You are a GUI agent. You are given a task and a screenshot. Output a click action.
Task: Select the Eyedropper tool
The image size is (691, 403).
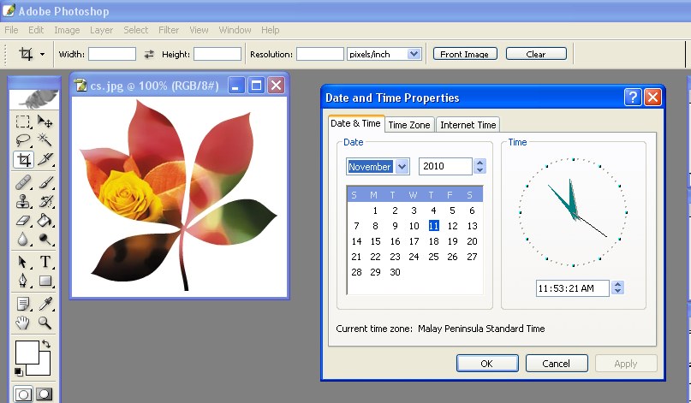click(x=45, y=304)
